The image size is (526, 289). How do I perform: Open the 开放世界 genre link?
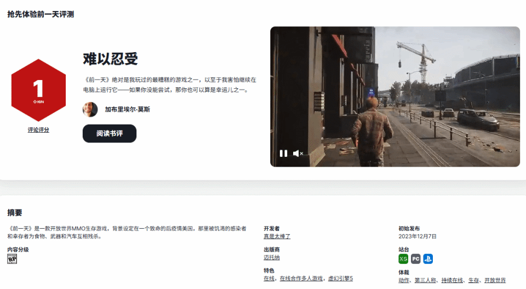click(495, 280)
